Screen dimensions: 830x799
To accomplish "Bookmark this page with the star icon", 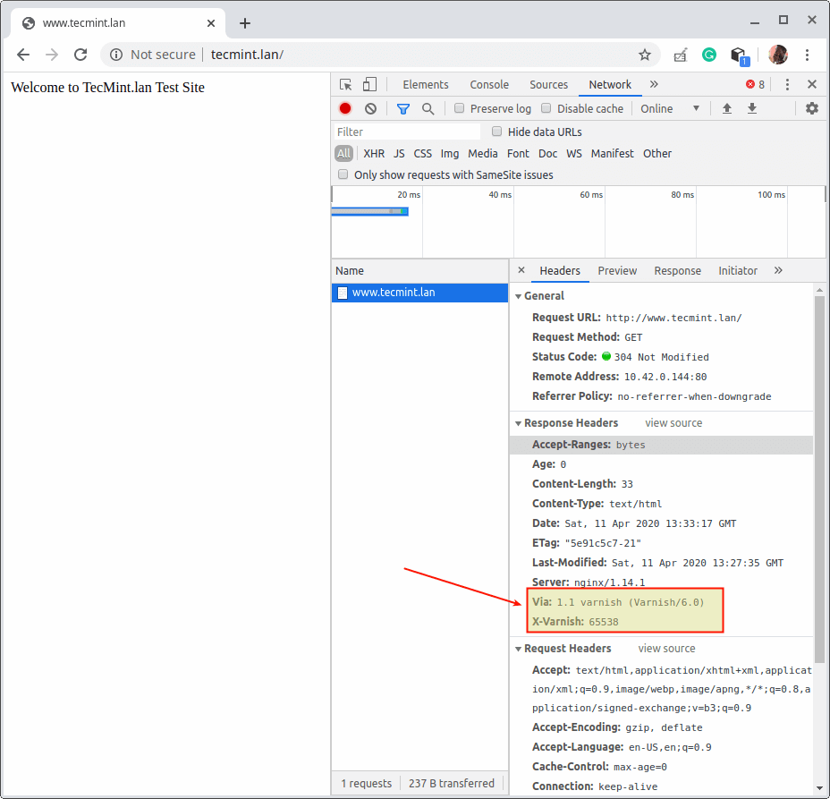I will pos(644,55).
